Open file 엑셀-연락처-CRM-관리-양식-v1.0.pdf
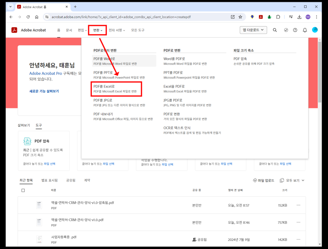This screenshot has height=249, width=328. point(77,220)
